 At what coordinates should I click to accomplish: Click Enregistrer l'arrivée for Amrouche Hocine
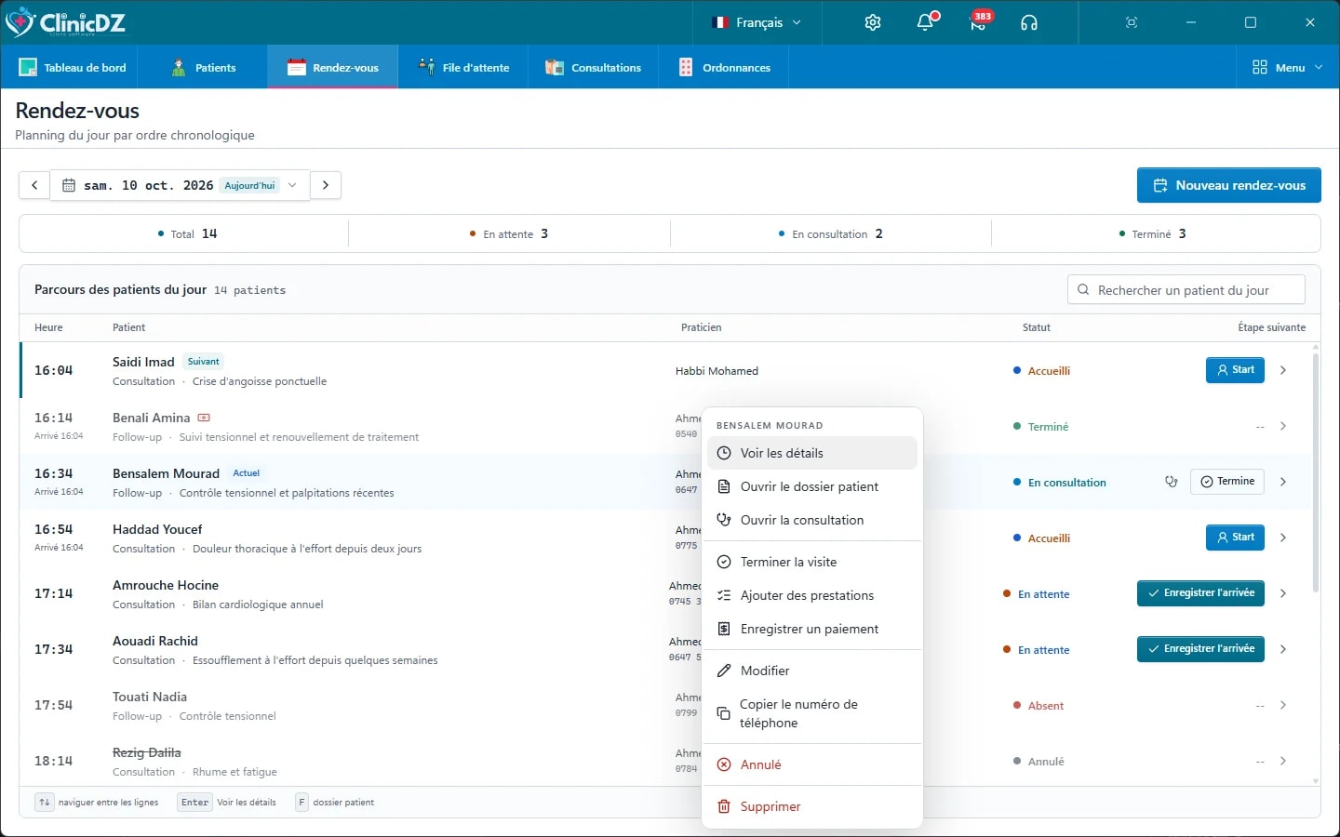[x=1200, y=593]
